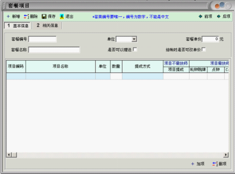Focus the 套餐单价 input field
Viewport: 235px width, 174px height.
211,39
